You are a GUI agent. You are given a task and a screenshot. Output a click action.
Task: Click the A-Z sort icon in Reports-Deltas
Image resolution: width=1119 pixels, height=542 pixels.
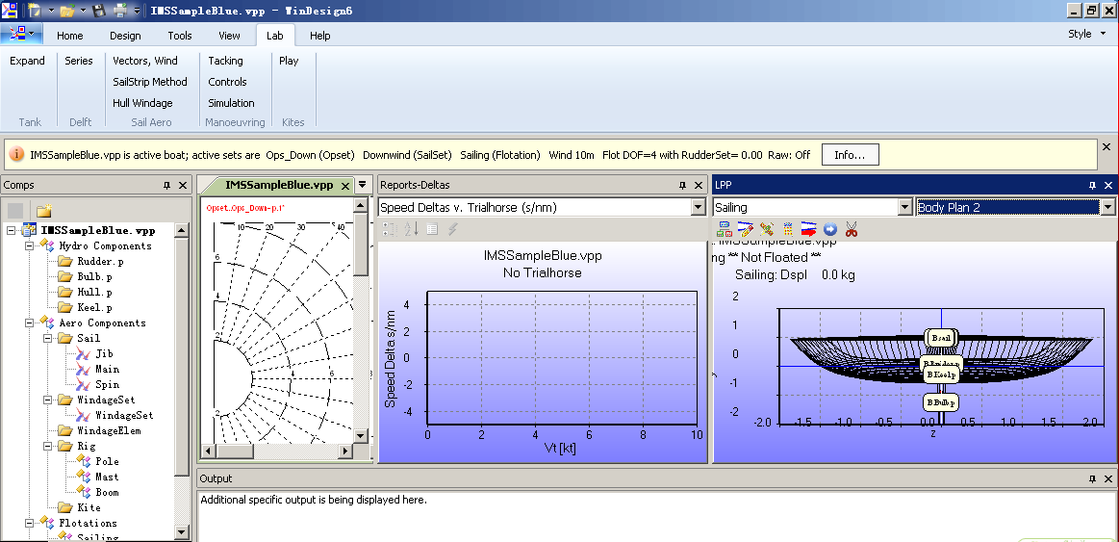click(x=411, y=229)
